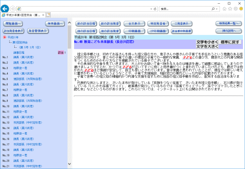This screenshot has height=169, width=245.
Task: Open the (第 5号 3月 1日) tree link
Action: point(29,47)
